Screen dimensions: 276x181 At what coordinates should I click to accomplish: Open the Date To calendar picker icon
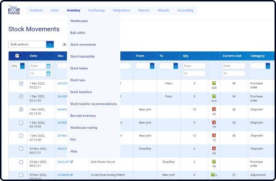48,74
